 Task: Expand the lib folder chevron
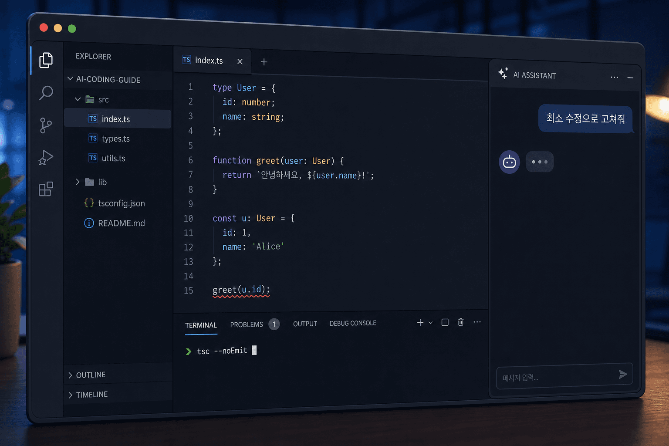coord(78,182)
